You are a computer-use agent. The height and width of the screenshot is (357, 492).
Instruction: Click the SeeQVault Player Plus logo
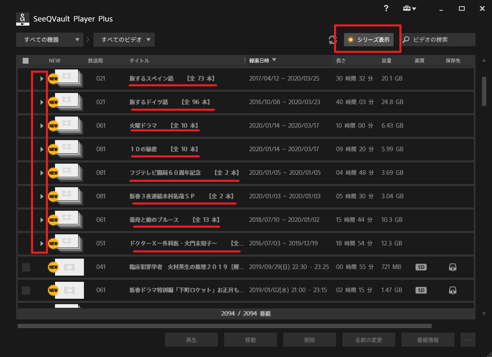tap(22, 19)
